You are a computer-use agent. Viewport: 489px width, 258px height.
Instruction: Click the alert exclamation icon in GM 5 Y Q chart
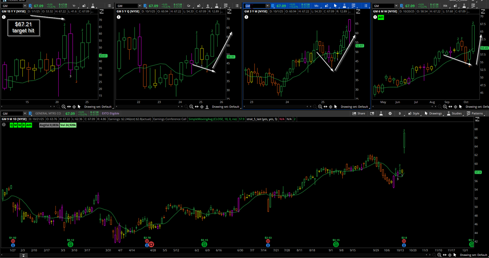[x=119, y=17]
